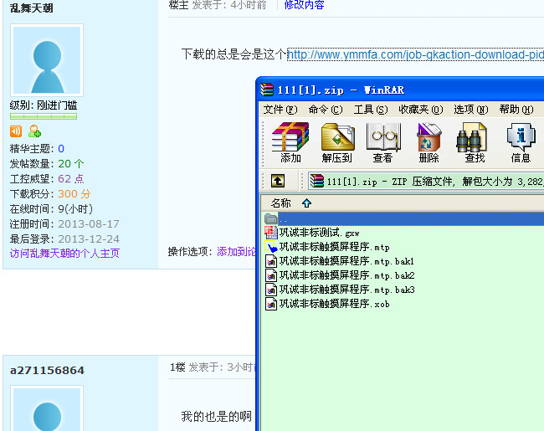Click the ymmfa.com download link
Screen dimensions: 544x431
point(415,55)
